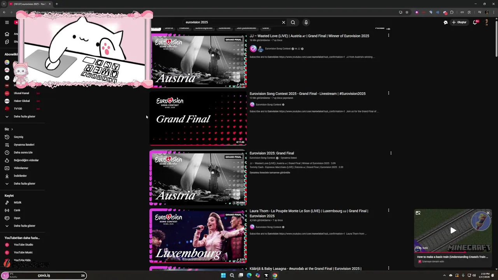Open Geçmiş history in sidebar
The height and width of the screenshot is (280, 498).
click(x=23, y=137)
